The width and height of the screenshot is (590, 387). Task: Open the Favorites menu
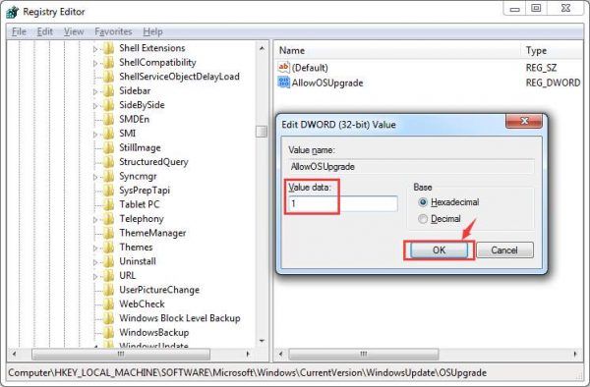click(x=113, y=32)
